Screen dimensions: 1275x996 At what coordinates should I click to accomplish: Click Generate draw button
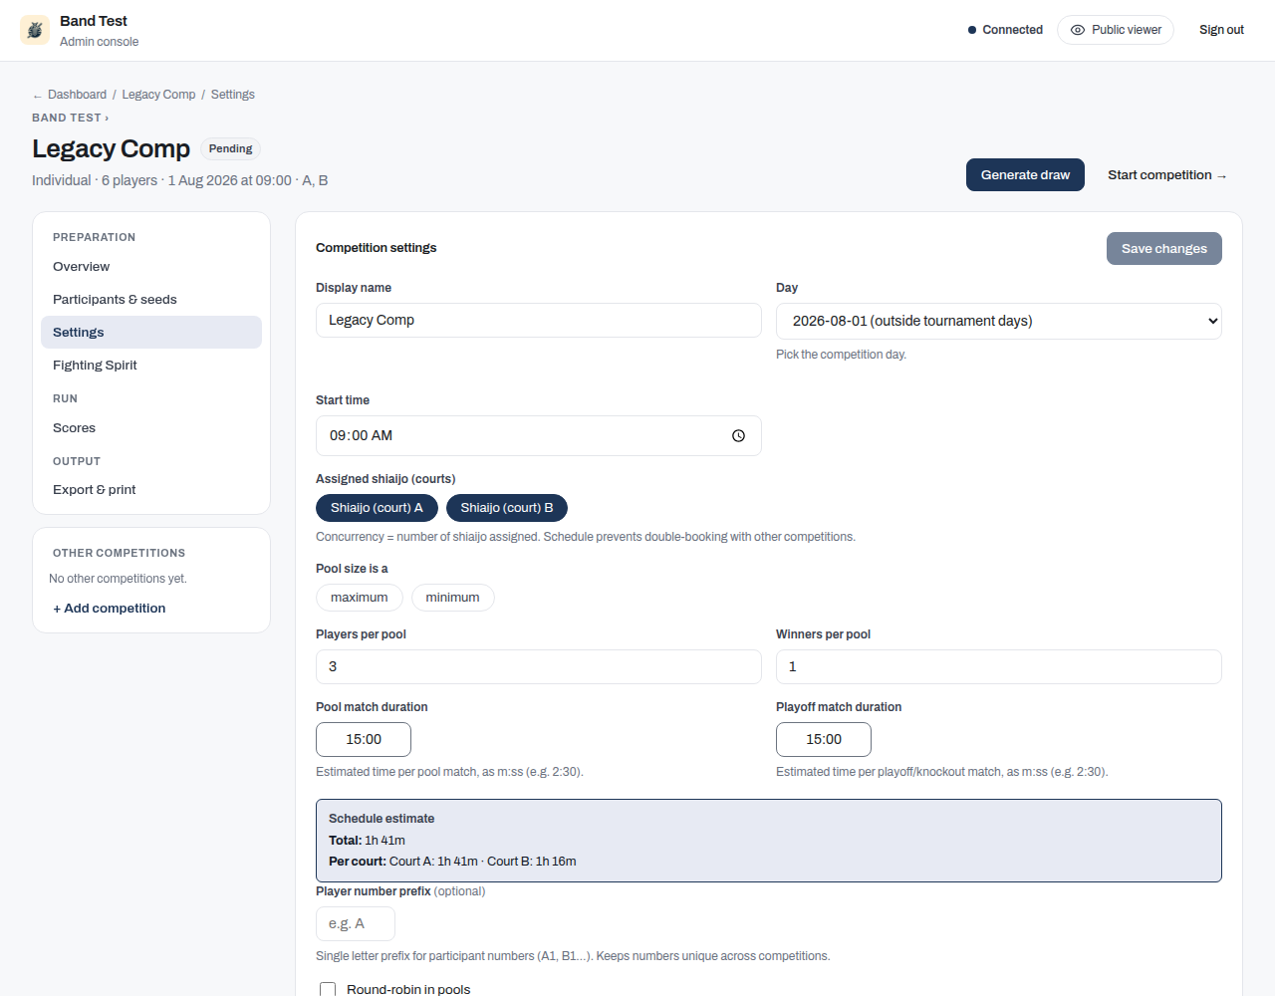click(x=1025, y=175)
